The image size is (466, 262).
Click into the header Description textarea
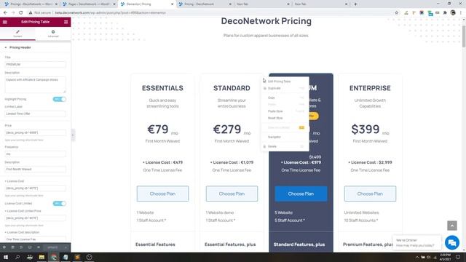(35, 85)
